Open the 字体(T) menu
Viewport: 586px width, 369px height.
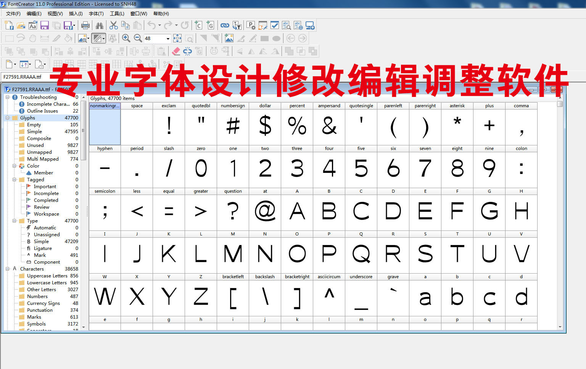96,14
